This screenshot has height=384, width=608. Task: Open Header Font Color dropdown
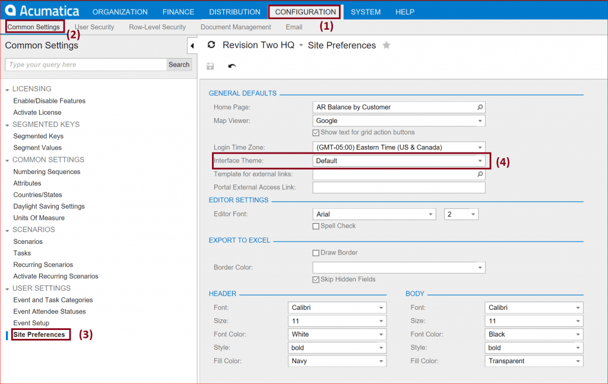[381, 334]
